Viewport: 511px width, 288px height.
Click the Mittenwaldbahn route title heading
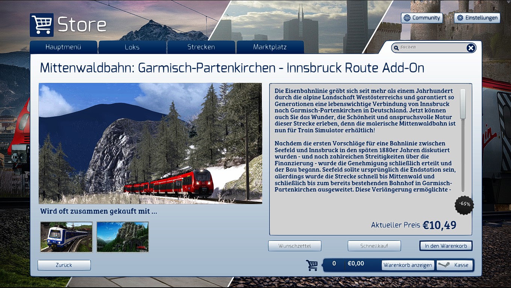(232, 68)
